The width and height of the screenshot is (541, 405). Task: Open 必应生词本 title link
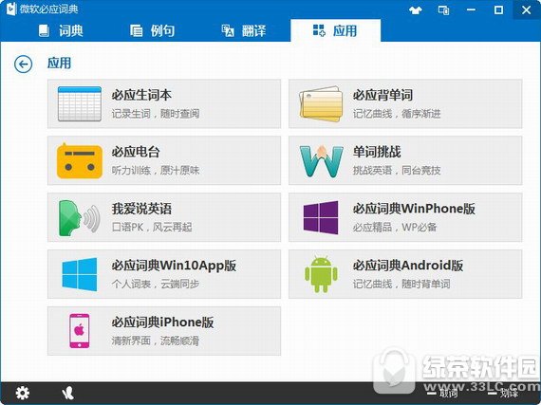tap(141, 95)
